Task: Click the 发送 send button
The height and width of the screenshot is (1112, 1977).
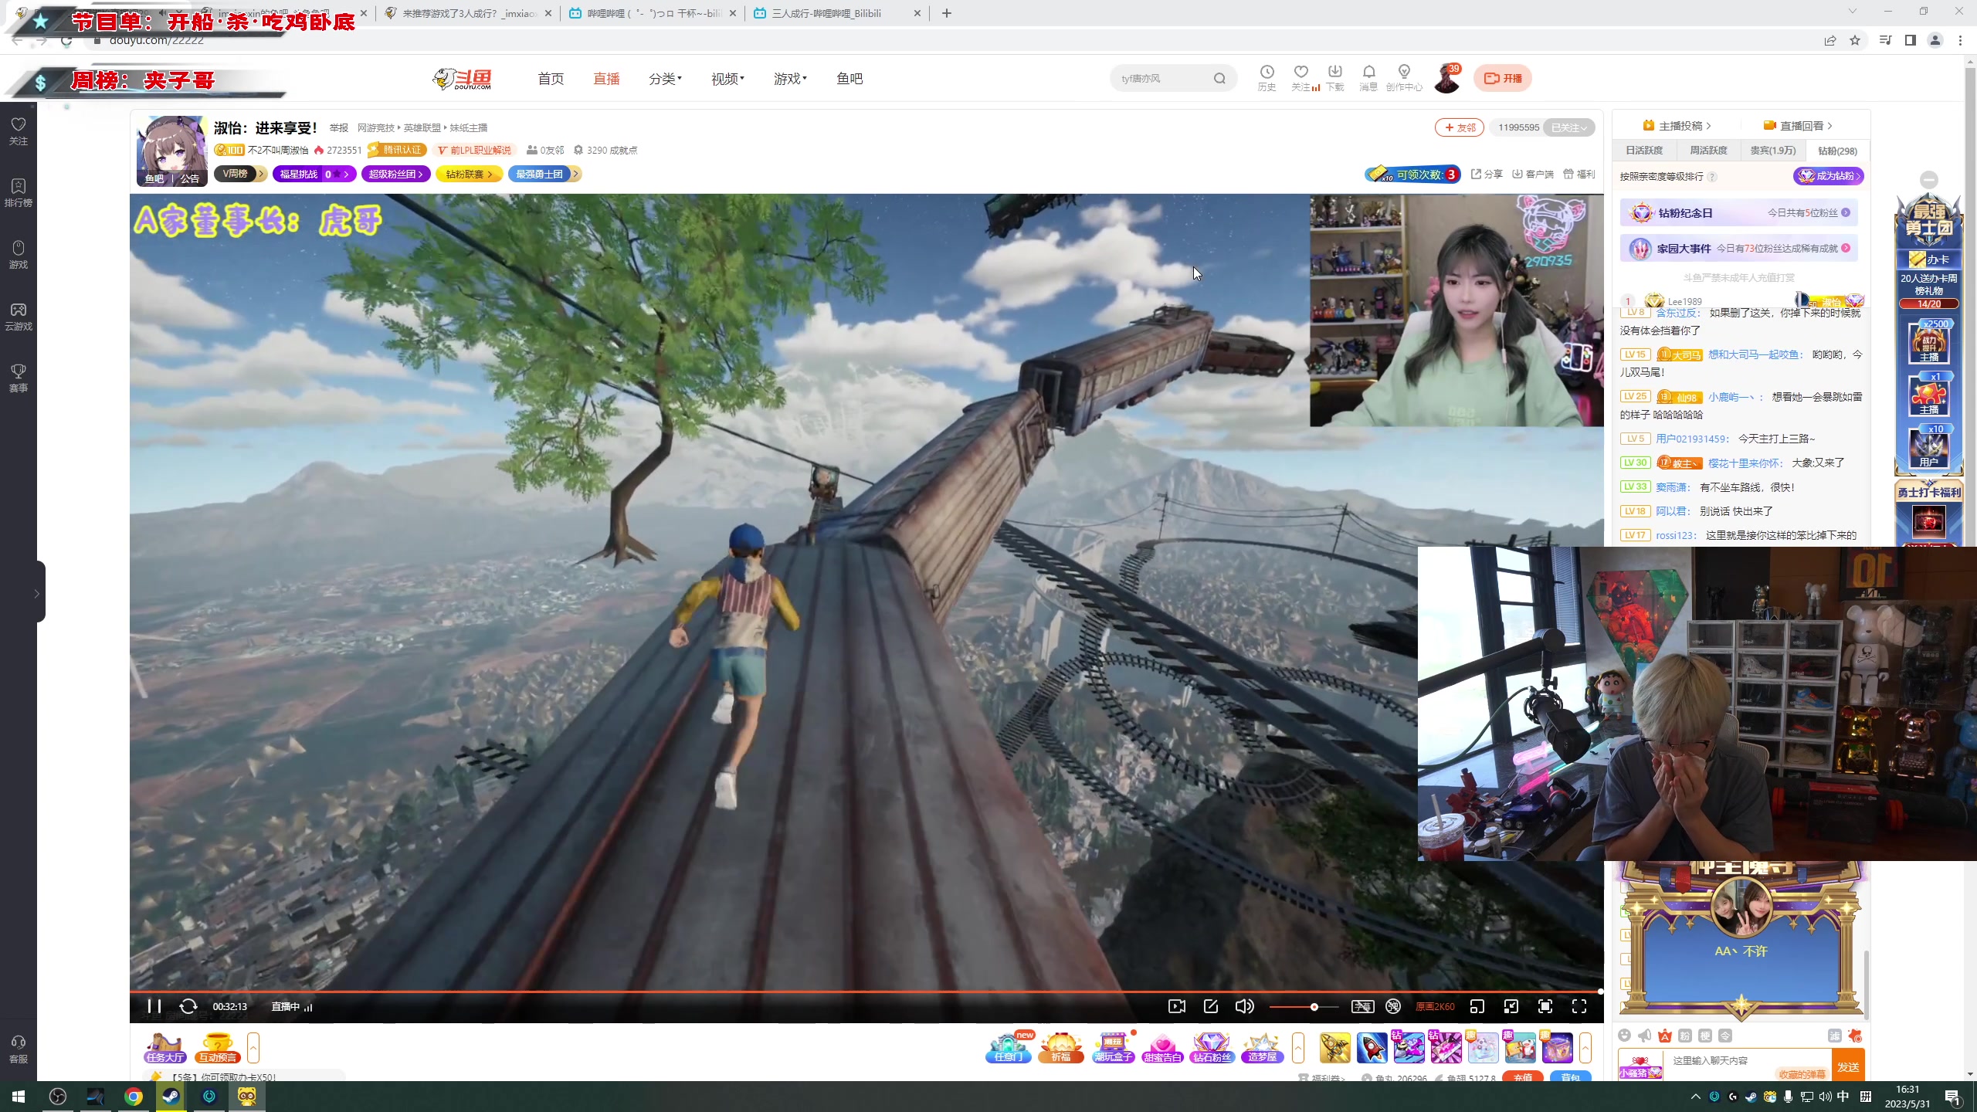Action: click(x=1848, y=1066)
